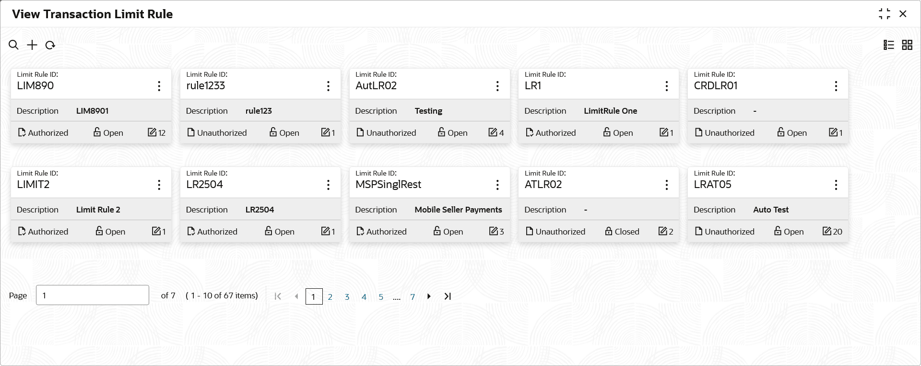
Task: Switch to list view layout
Action: (x=889, y=45)
